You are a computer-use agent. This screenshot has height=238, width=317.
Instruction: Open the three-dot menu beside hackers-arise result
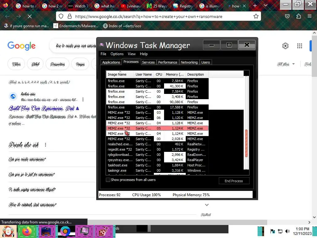(x=83, y=99)
